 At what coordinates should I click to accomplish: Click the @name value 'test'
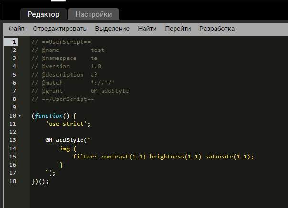pyautogui.click(x=97, y=50)
